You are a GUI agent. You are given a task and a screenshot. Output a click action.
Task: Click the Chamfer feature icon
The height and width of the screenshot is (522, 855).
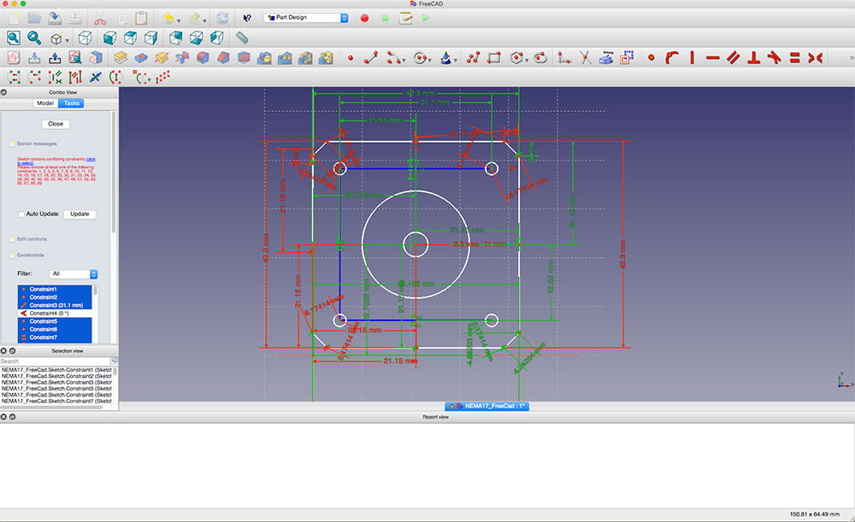pyautogui.click(x=223, y=58)
